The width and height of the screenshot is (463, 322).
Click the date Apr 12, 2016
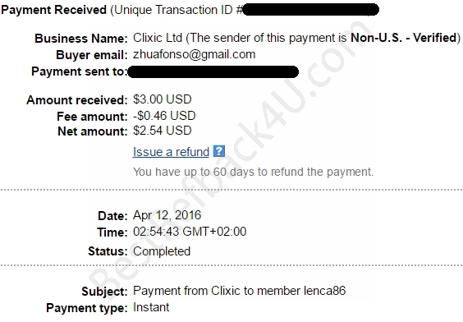(167, 215)
